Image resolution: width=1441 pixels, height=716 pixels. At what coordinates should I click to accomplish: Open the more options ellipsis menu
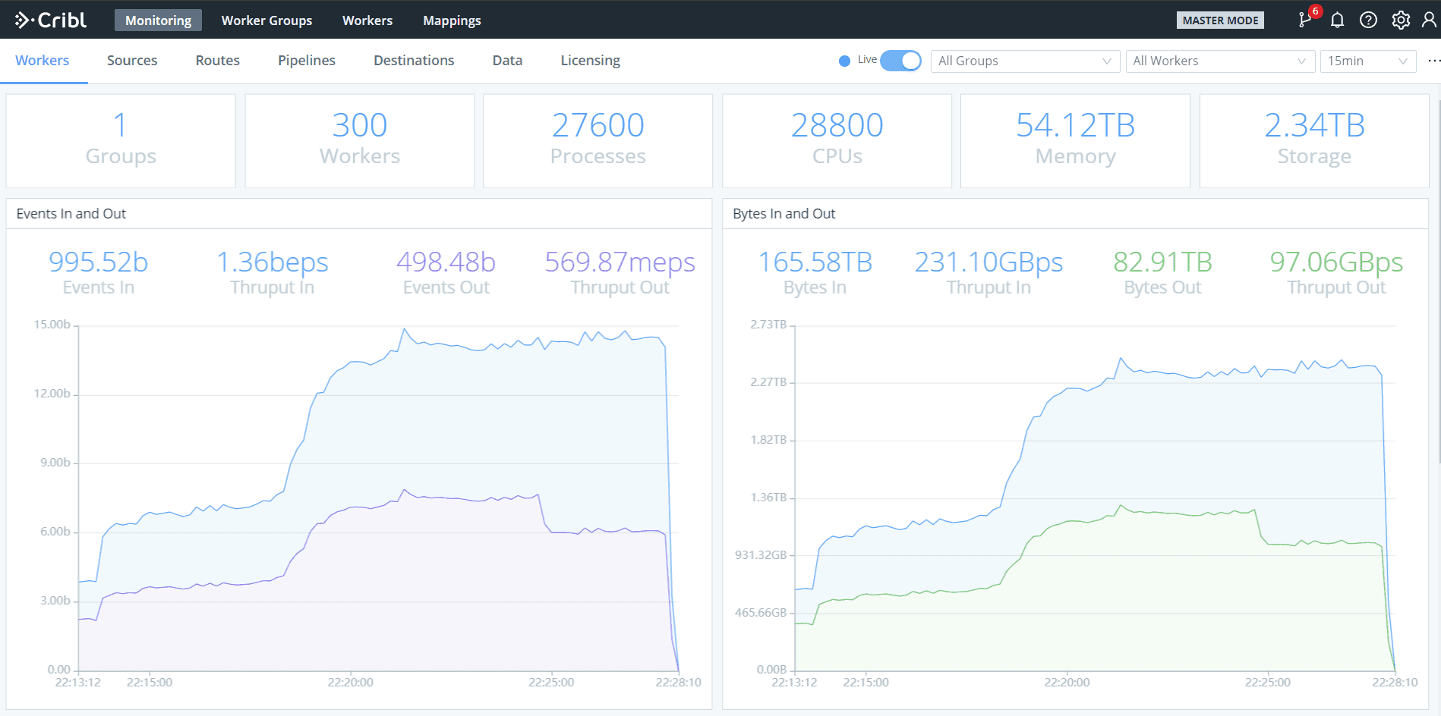click(1433, 61)
